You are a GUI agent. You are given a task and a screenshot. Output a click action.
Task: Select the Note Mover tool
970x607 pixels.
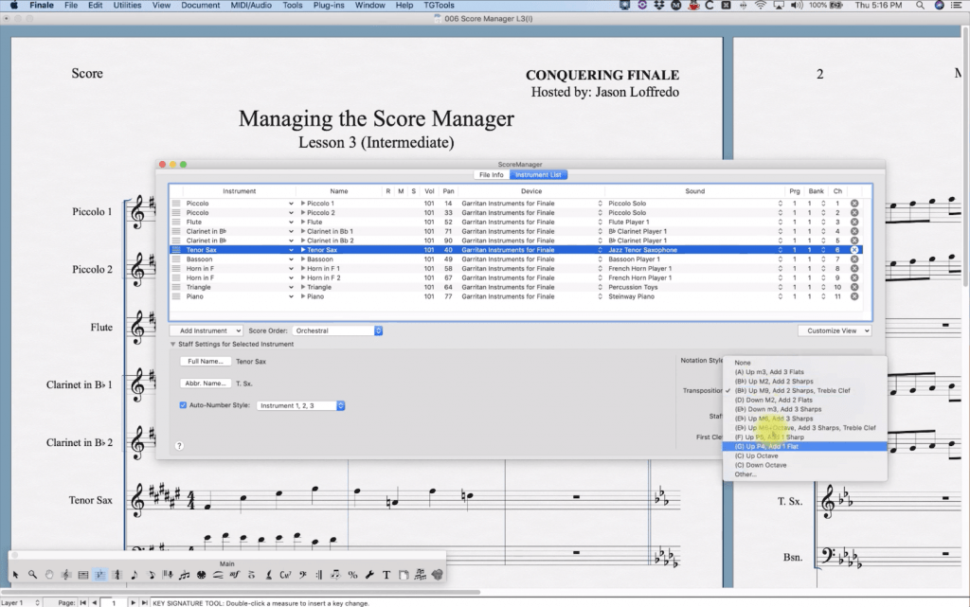pos(335,574)
